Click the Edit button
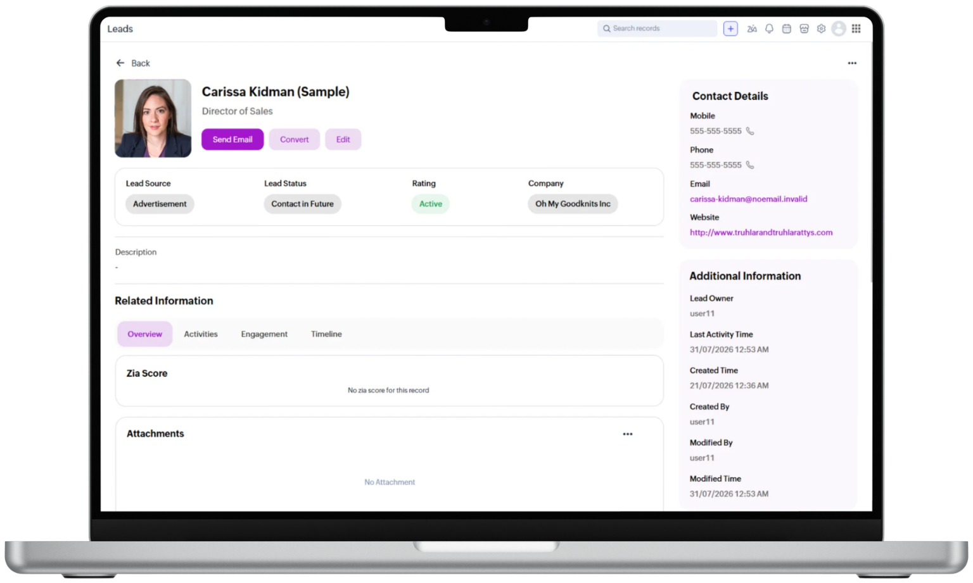 point(343,139)
